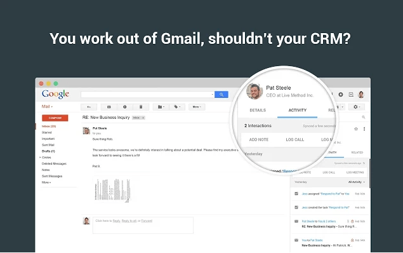Click Pat Steele's avatar in the email

pyautogui.click(x=86, y=131)
